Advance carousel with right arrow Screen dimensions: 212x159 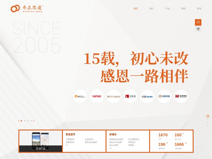click(34, 121)
